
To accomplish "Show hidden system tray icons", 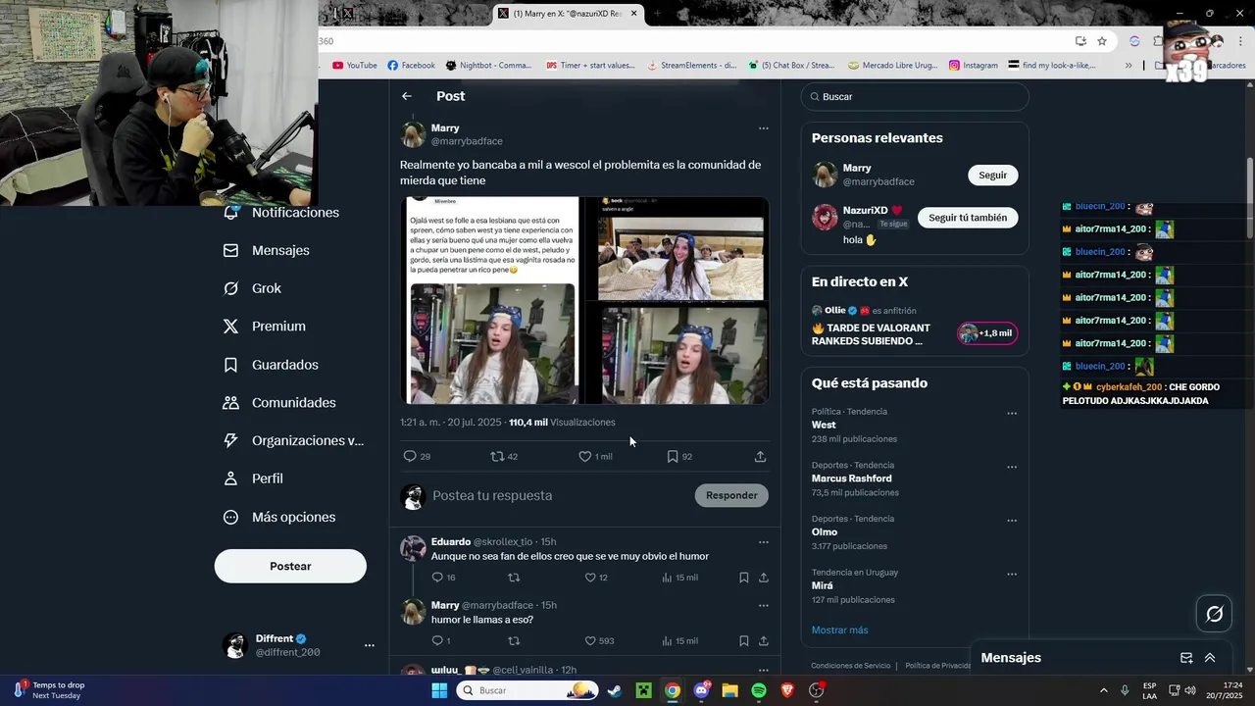I will coord(1103,690).
